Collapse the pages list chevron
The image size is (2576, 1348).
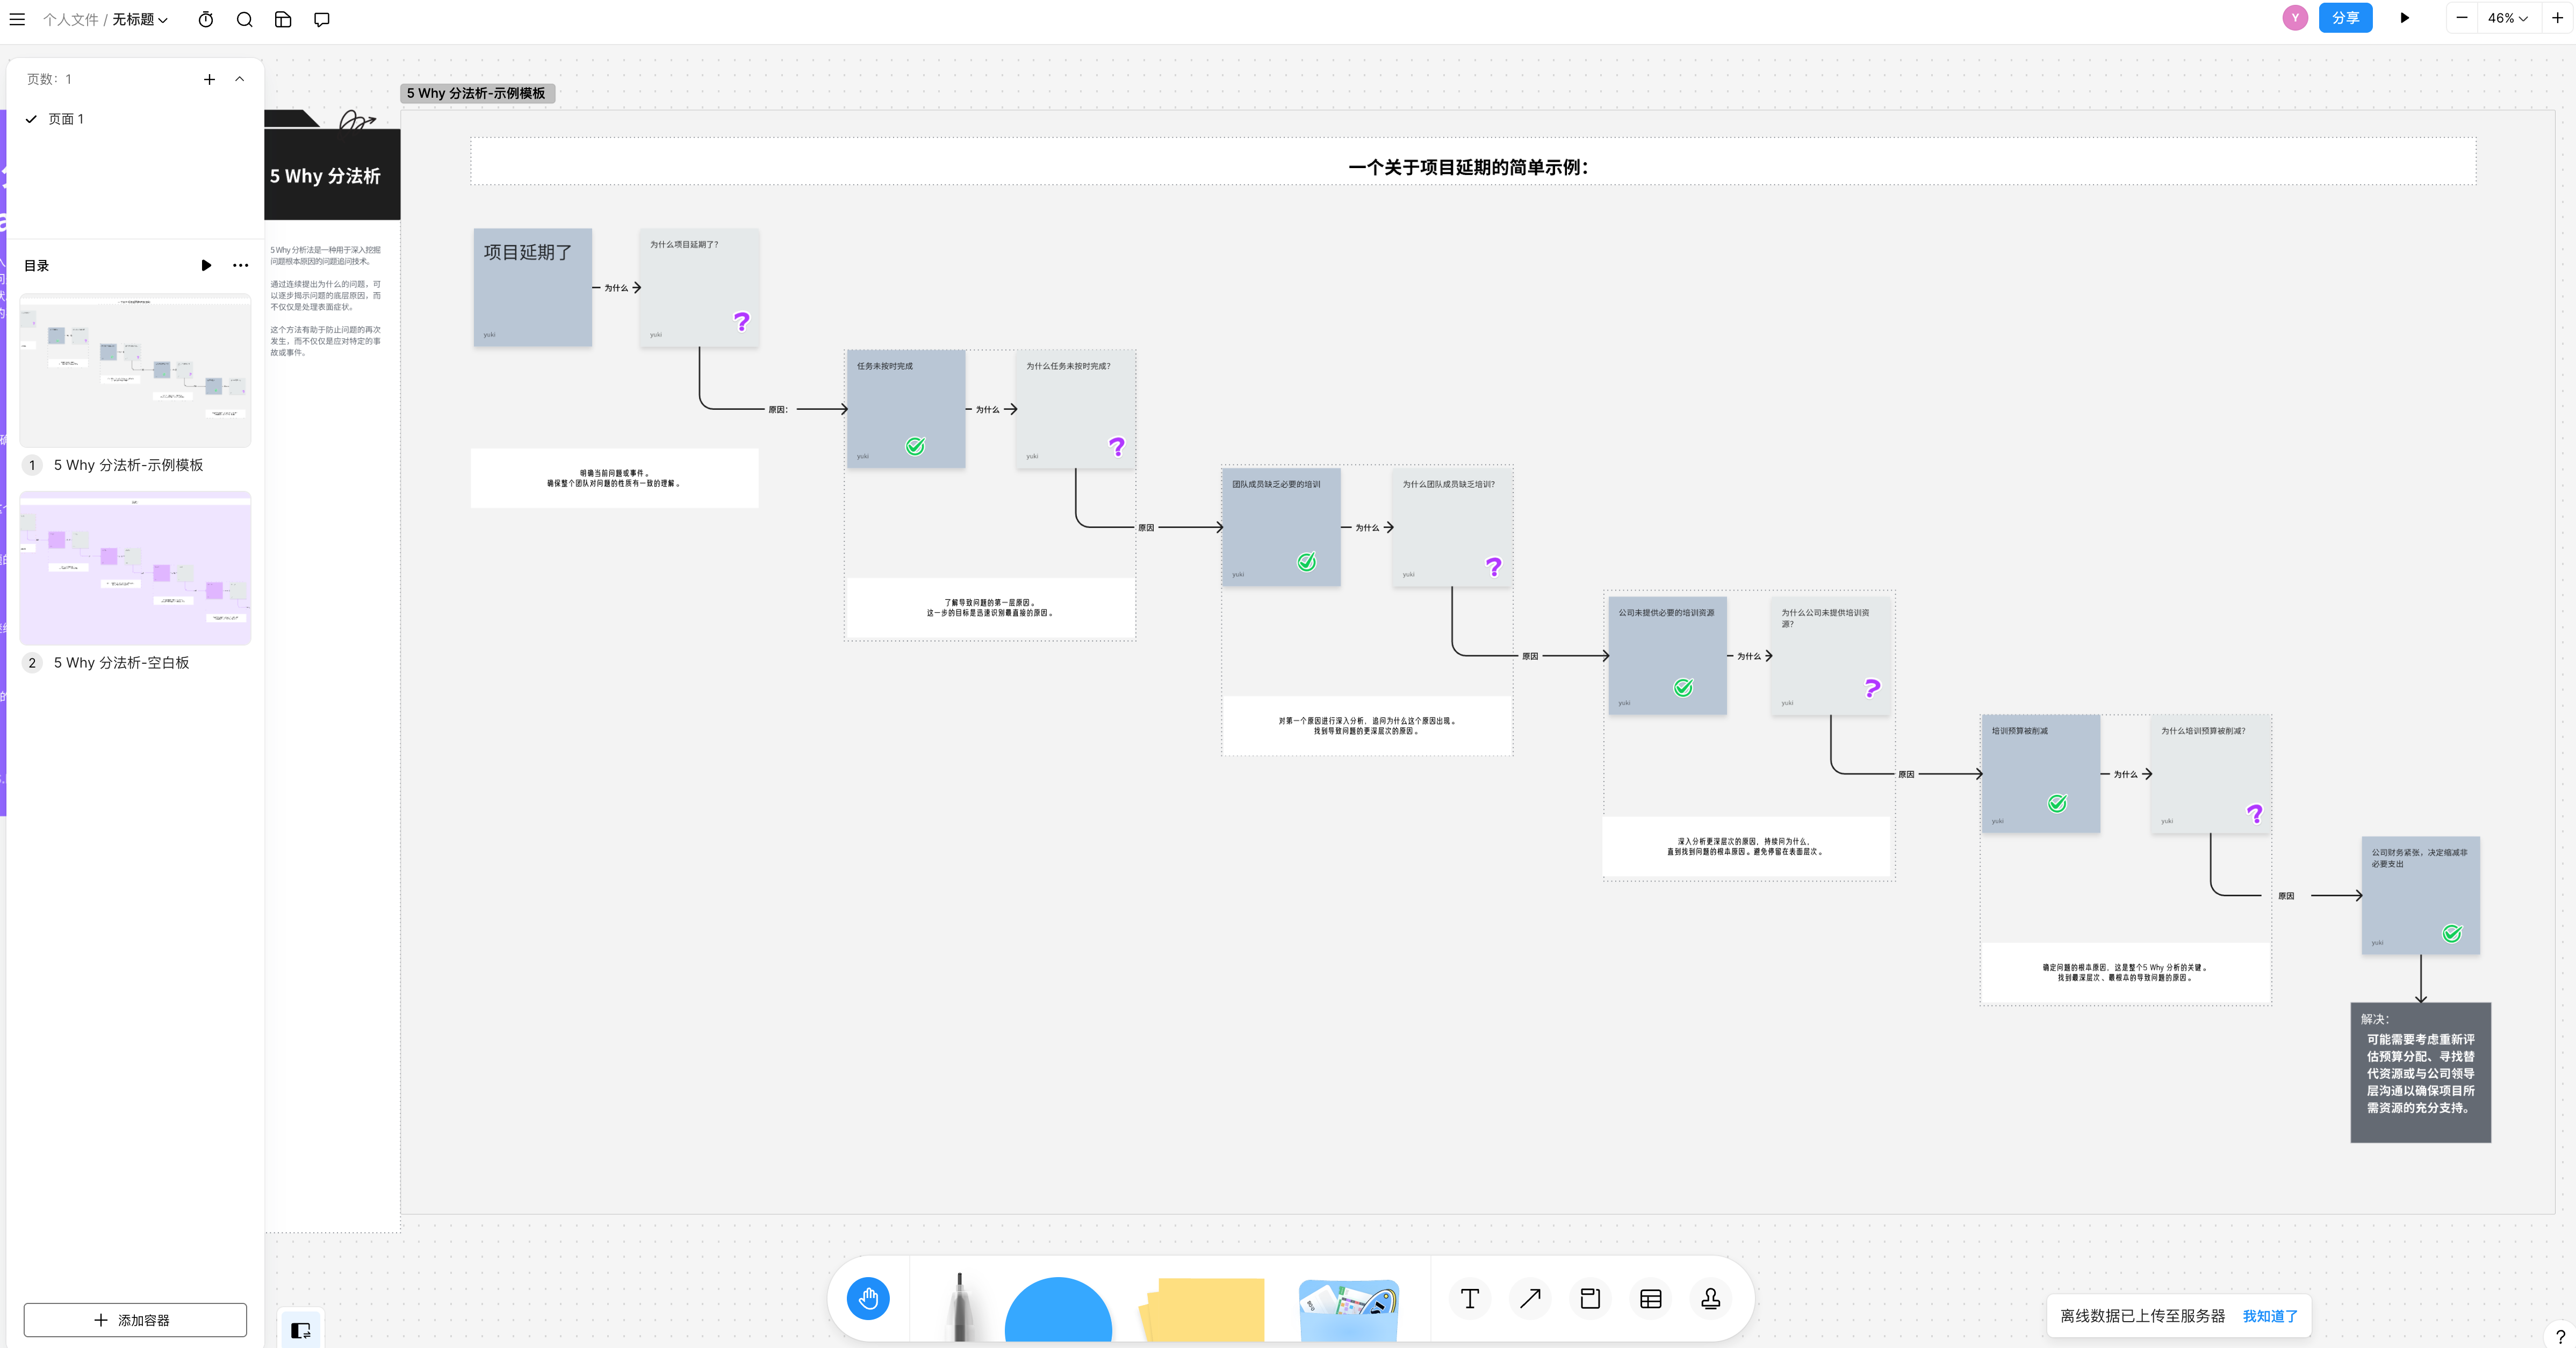tap(240, 79)
